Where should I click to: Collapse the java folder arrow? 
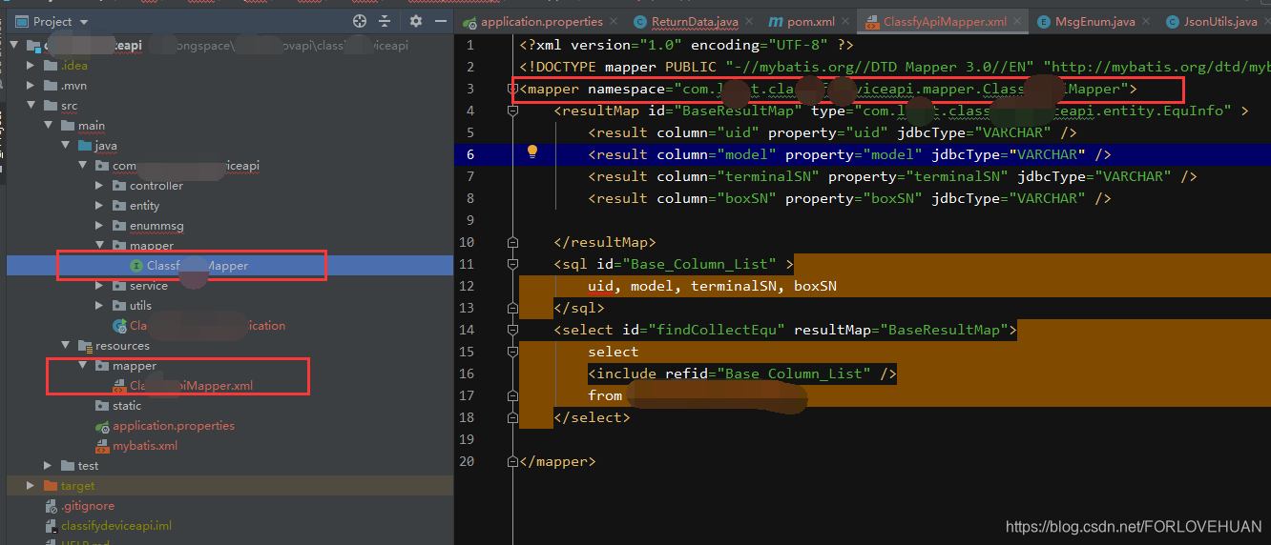(66, 146)
